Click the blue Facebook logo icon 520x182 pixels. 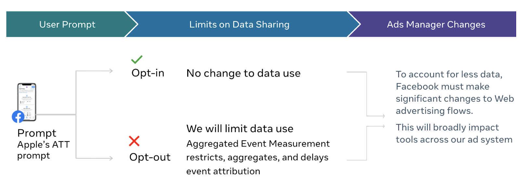[18, 117]
